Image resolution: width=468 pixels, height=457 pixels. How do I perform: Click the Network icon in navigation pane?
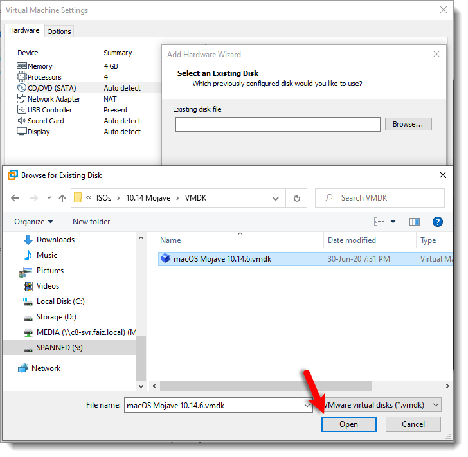(23, 368)
